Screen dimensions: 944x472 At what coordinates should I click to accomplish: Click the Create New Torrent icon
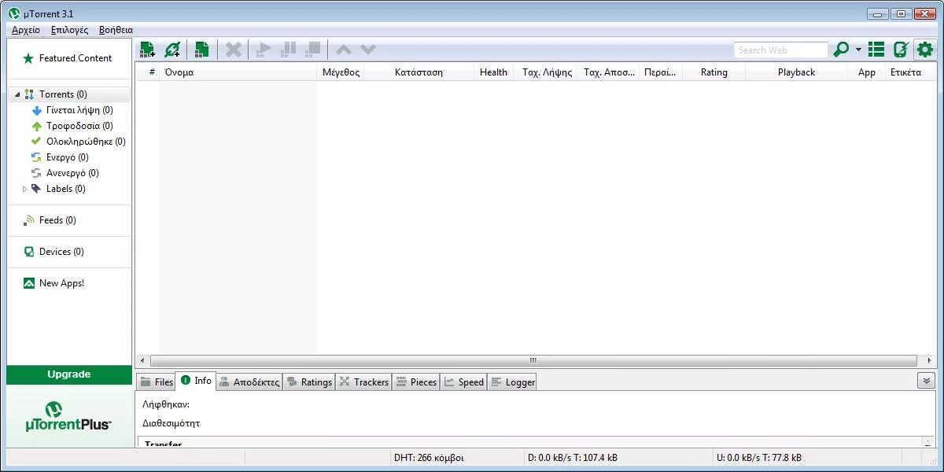[x=202, y=50]
